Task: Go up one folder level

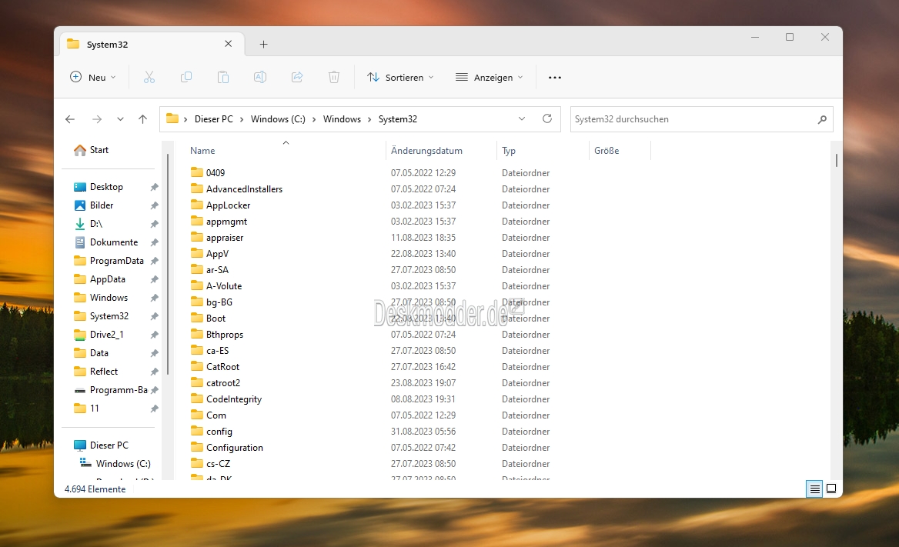Action: 142,119
